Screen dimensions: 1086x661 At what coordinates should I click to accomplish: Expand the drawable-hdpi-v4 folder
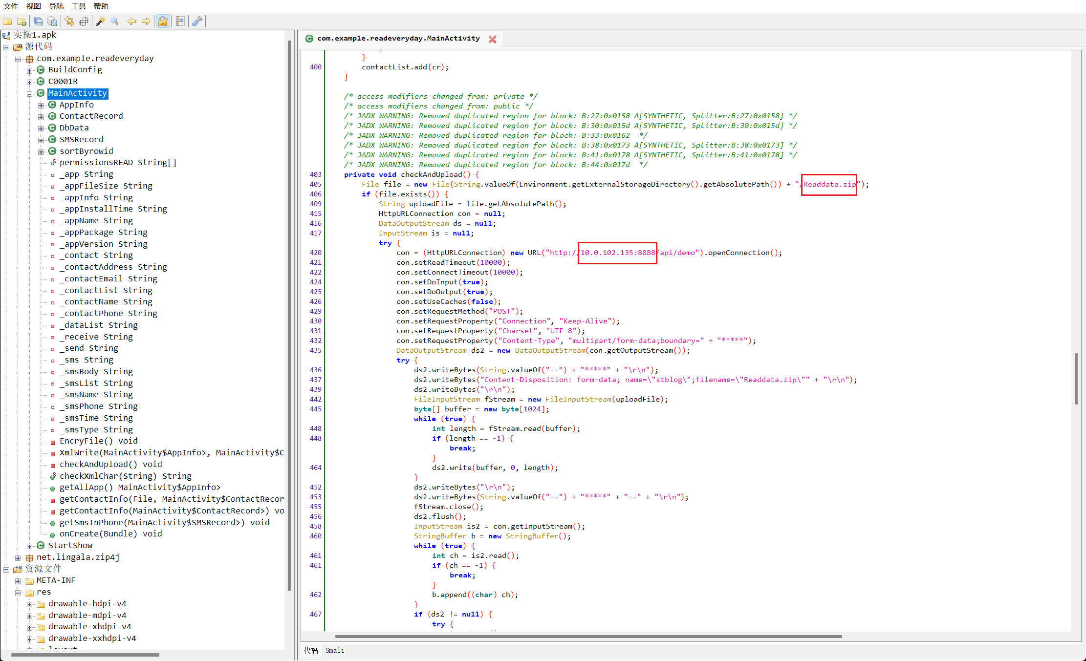click(x=30, y=604)
